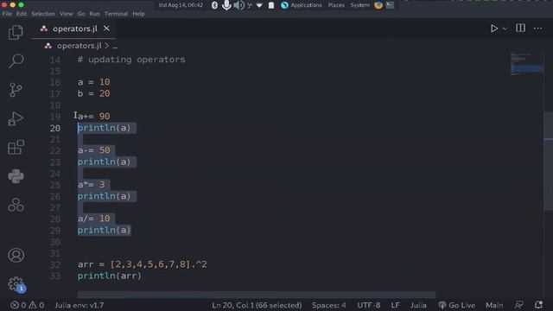Viewport: 553px width, 311px height.
Task: Click the Main status bar item
Action: click(494, 305)
